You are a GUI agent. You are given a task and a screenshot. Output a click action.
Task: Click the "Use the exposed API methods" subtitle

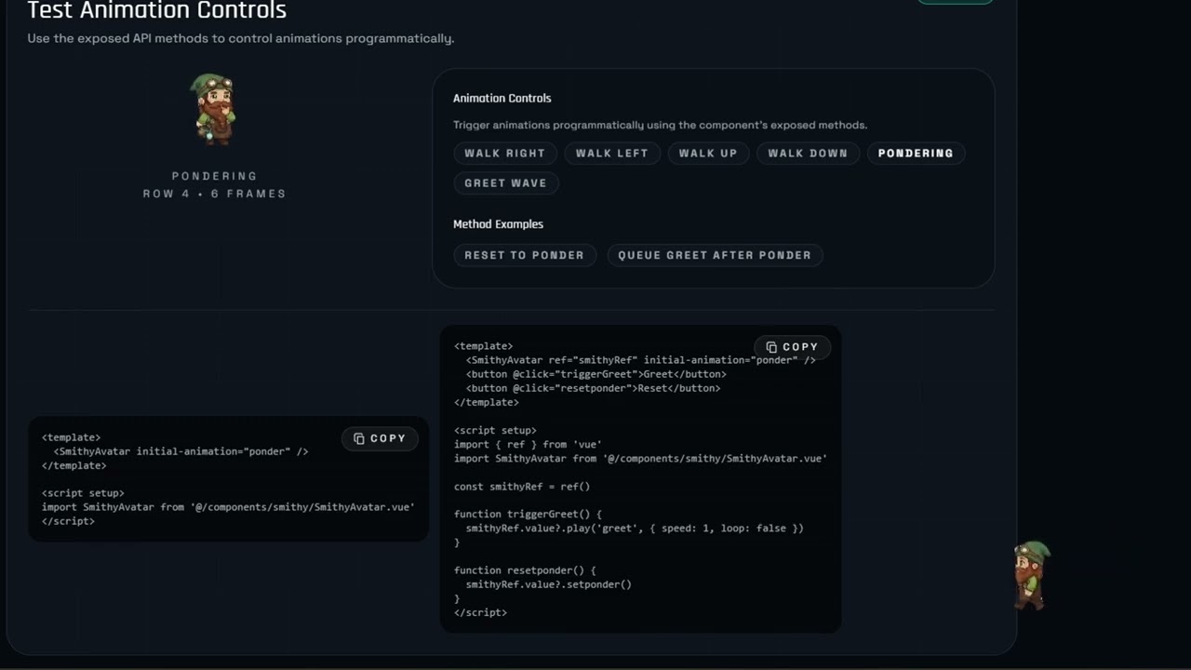tap(241, 39)
